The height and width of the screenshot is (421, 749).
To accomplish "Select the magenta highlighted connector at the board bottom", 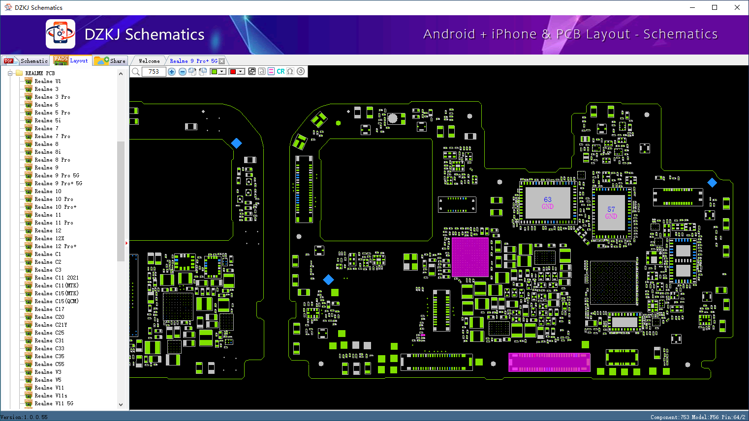I will click(x=549, y=362).
